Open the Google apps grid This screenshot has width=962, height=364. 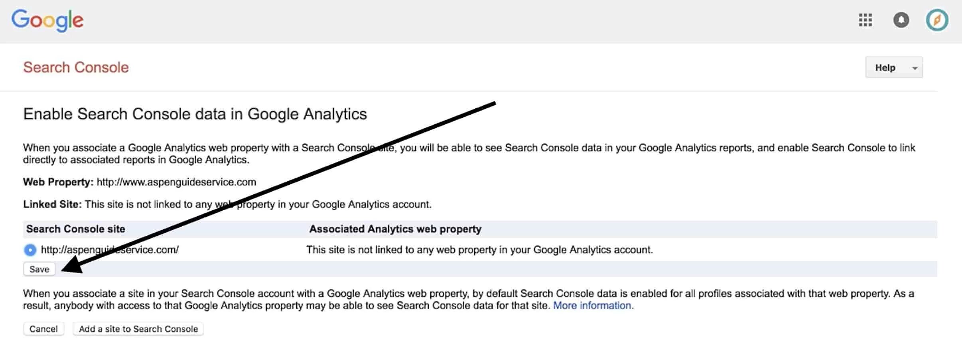[x=865, y=20]
